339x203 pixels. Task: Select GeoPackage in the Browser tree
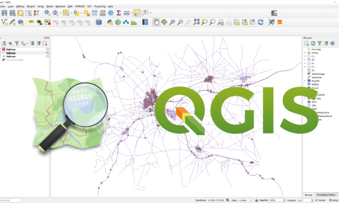pyautogui.click(x=318, y=74)
